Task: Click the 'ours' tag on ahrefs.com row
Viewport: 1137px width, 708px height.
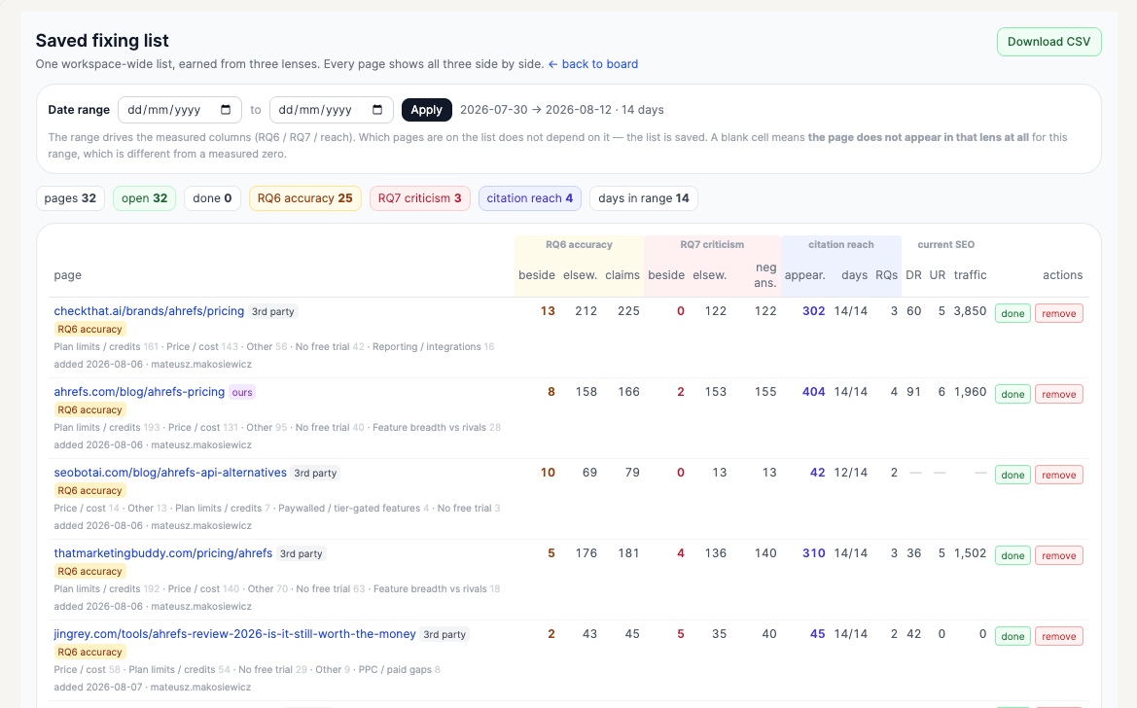Action: 242,393
